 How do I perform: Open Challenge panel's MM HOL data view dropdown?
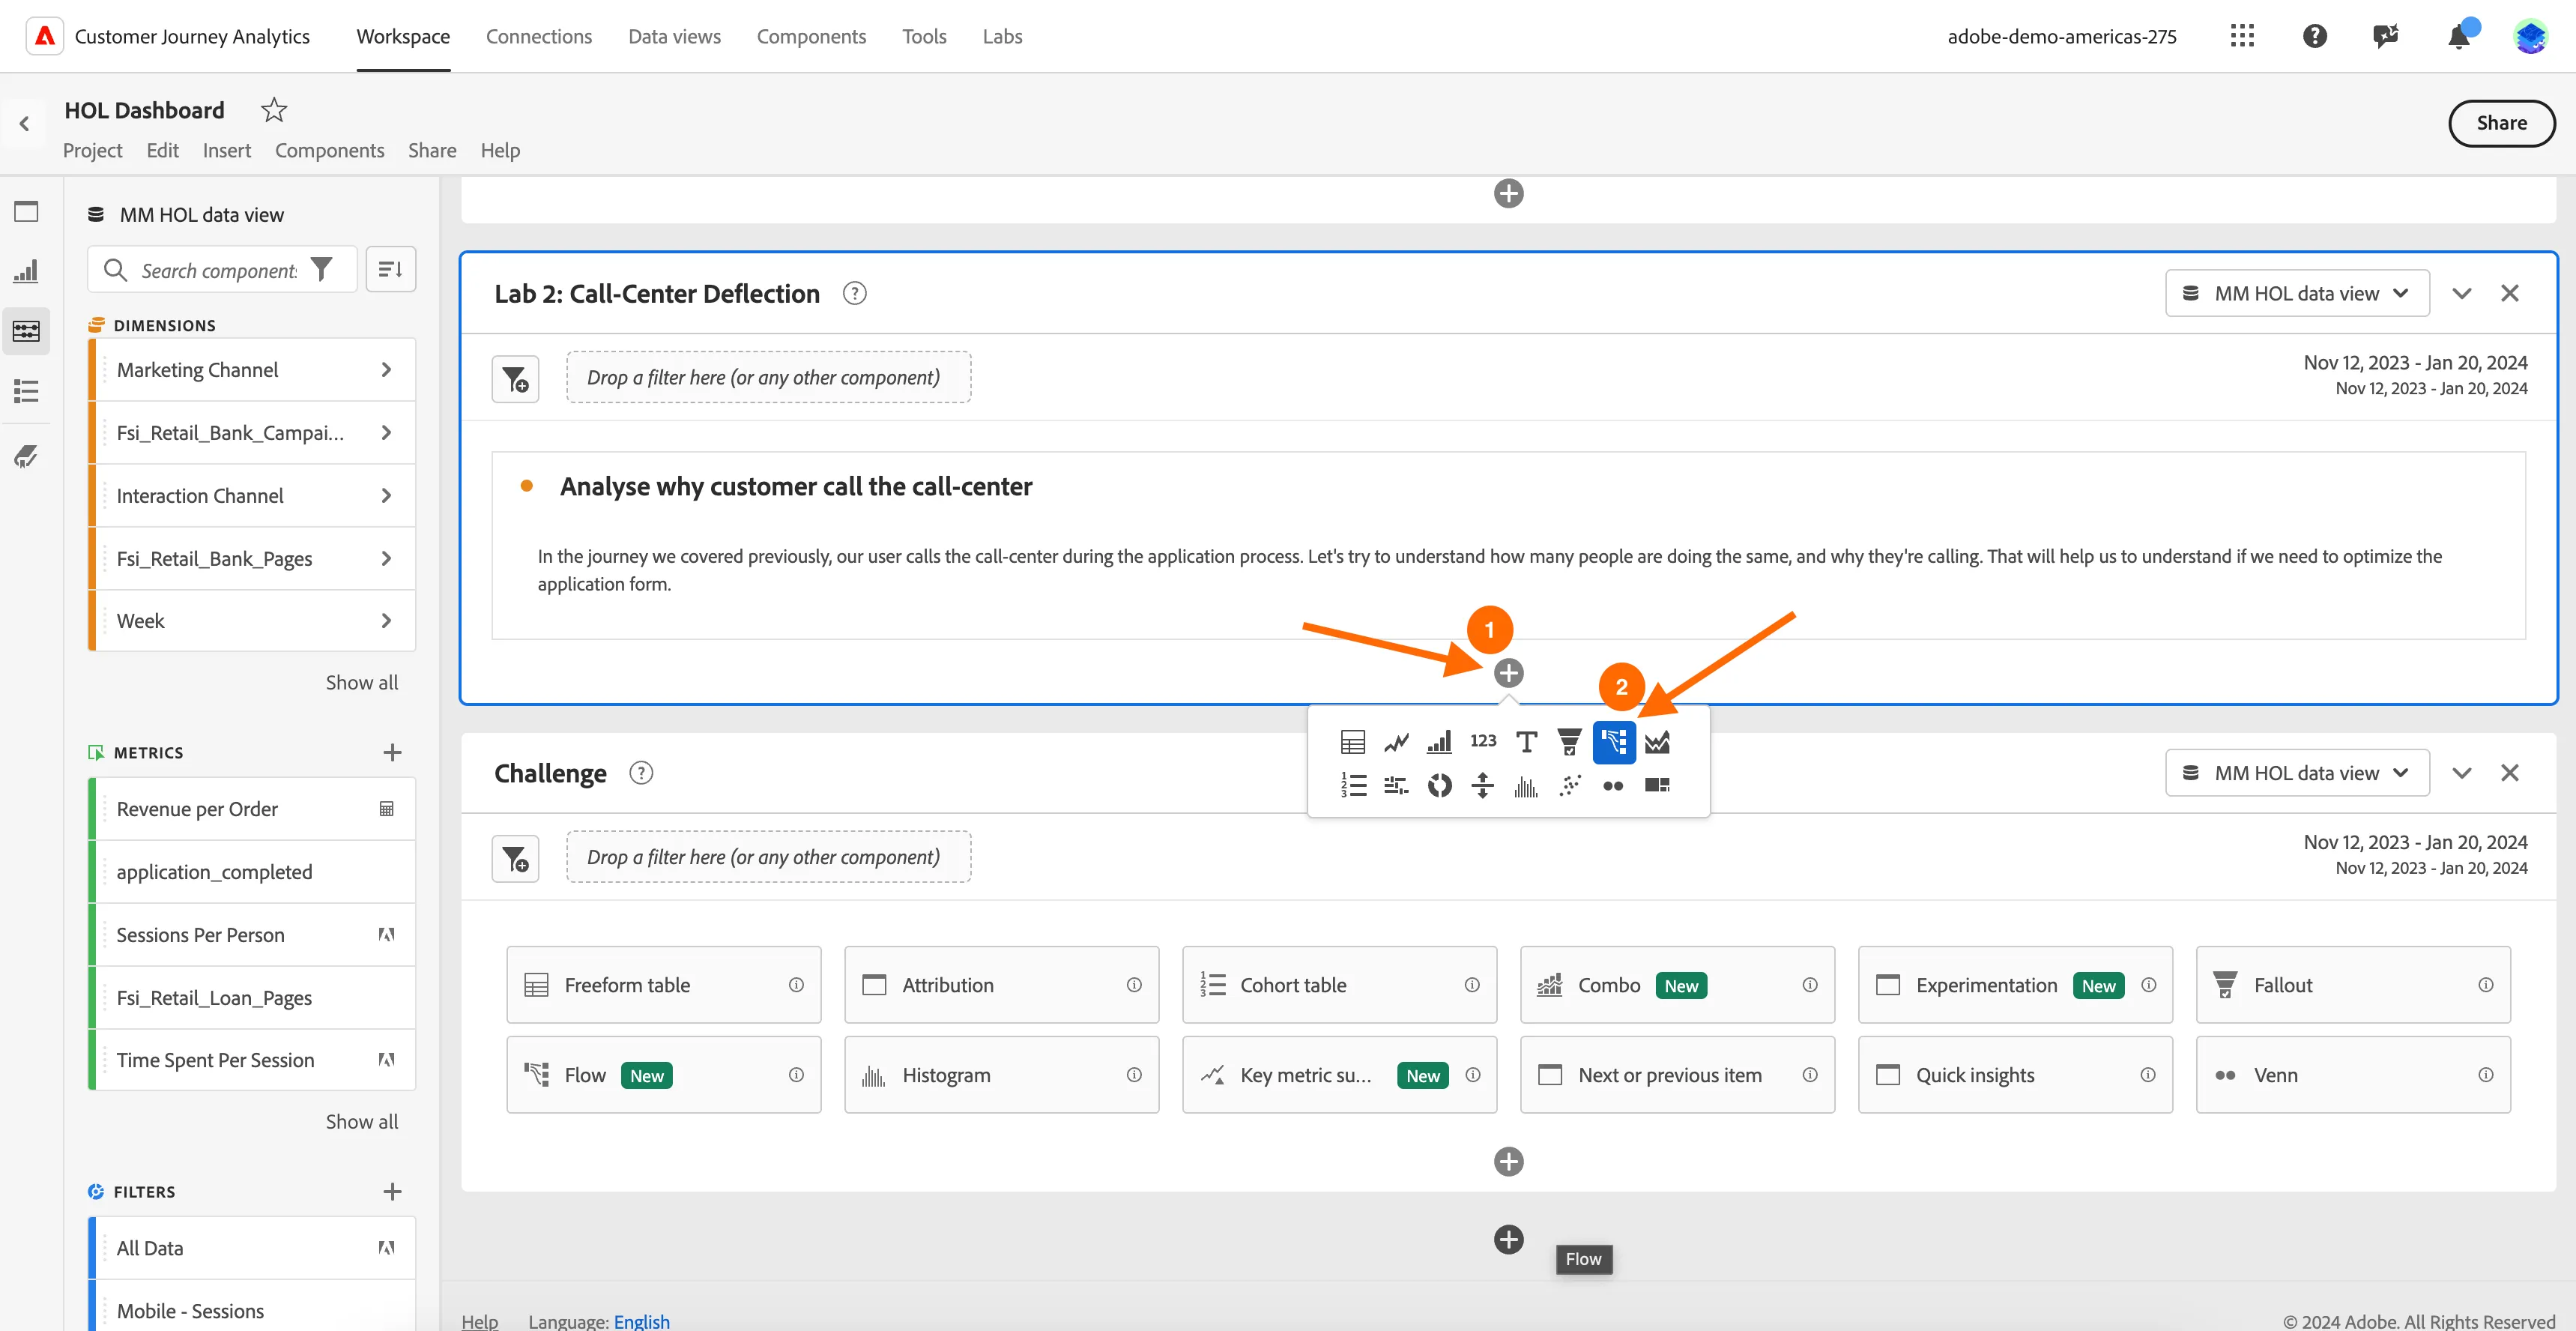click(x=2297, y=773)
